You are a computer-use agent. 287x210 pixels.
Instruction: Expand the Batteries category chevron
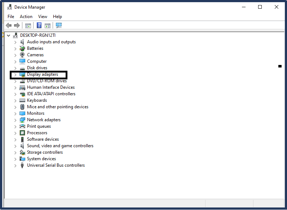pyautogui.click(x=16, y=49)
